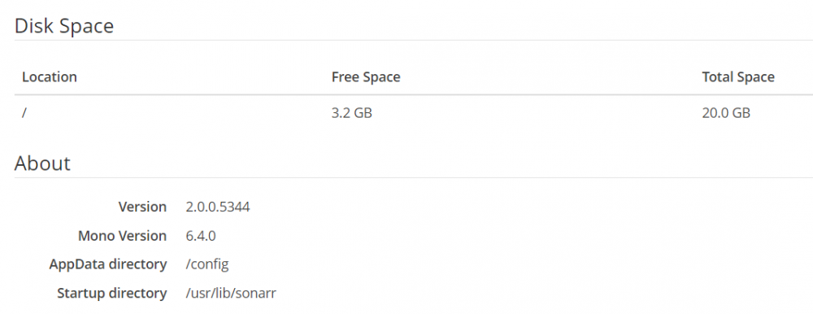Click the Startup directory label
This screenshot has height=314, width=813.
112,293
